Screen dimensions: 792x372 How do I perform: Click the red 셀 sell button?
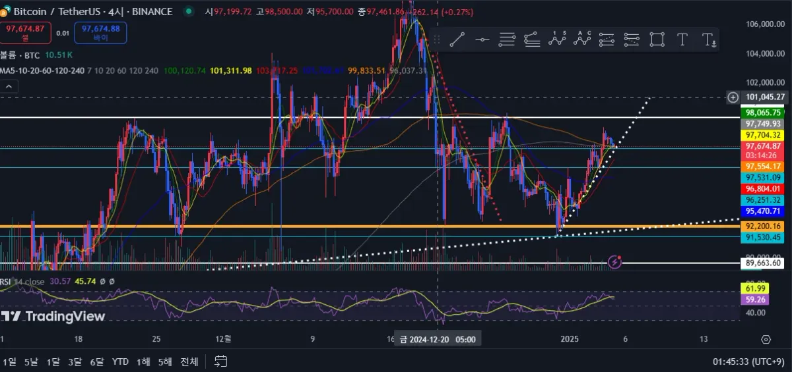(26, 33)
